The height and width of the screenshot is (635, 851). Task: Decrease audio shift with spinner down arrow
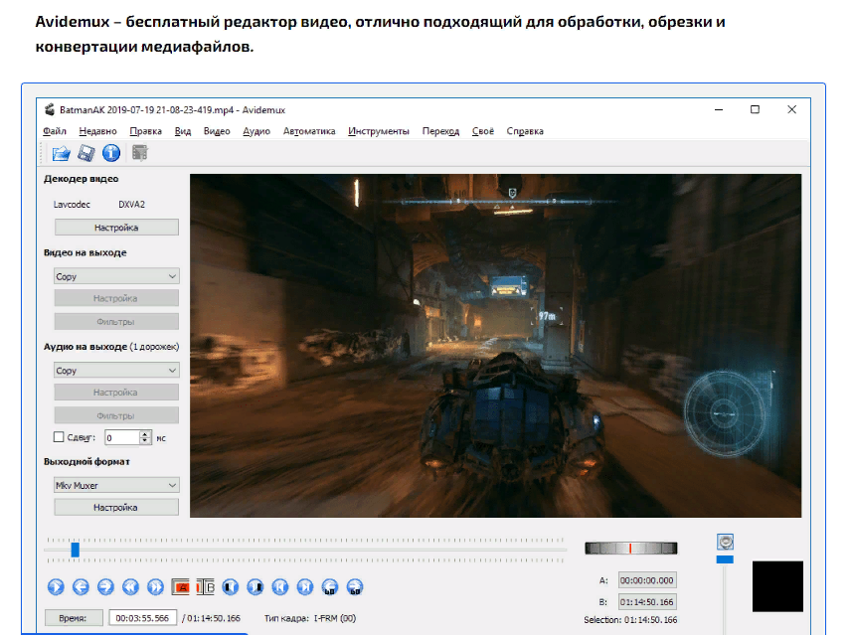point(145,441)
